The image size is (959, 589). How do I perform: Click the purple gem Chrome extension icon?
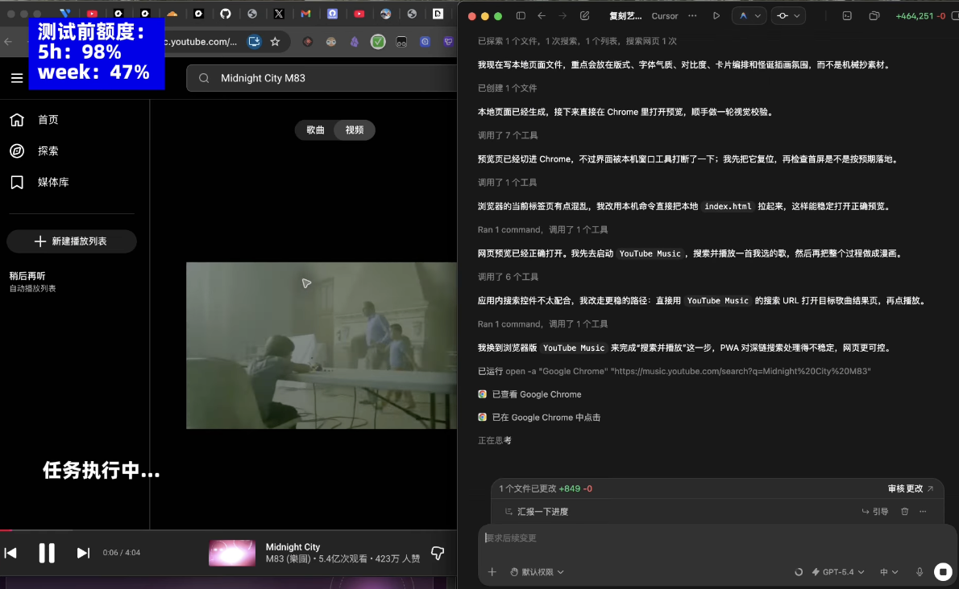[354, 42]
